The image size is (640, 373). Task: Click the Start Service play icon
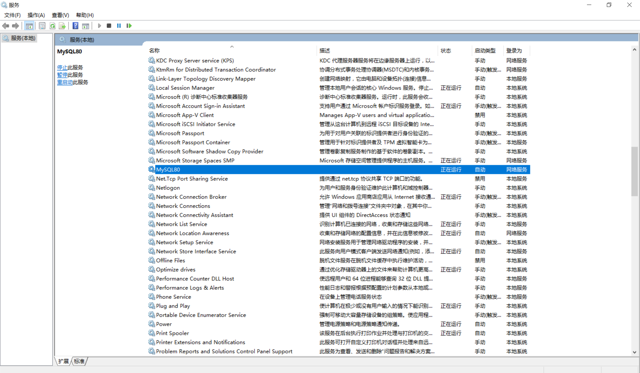pyautogui.click(x=99, y=26)
